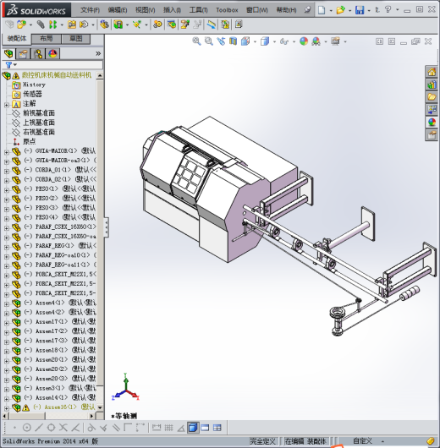
Task: Open the File Explorer folder icon in the task pane
Action: coord(432,97)
